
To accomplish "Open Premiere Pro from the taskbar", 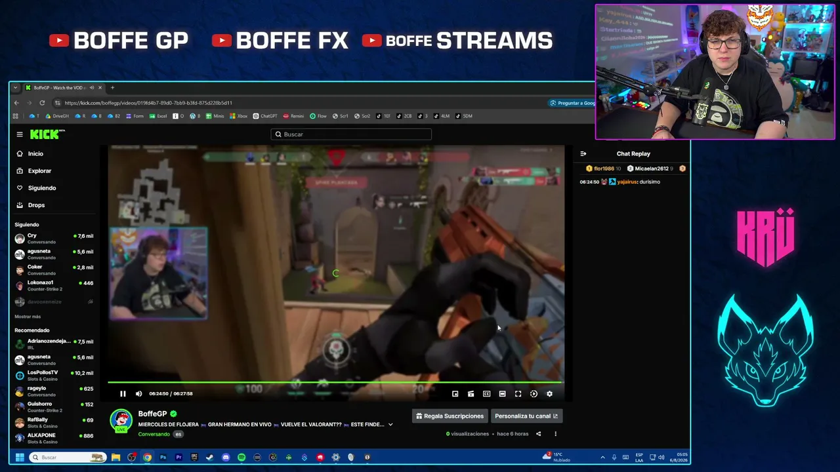I will [x=178, y=458].
